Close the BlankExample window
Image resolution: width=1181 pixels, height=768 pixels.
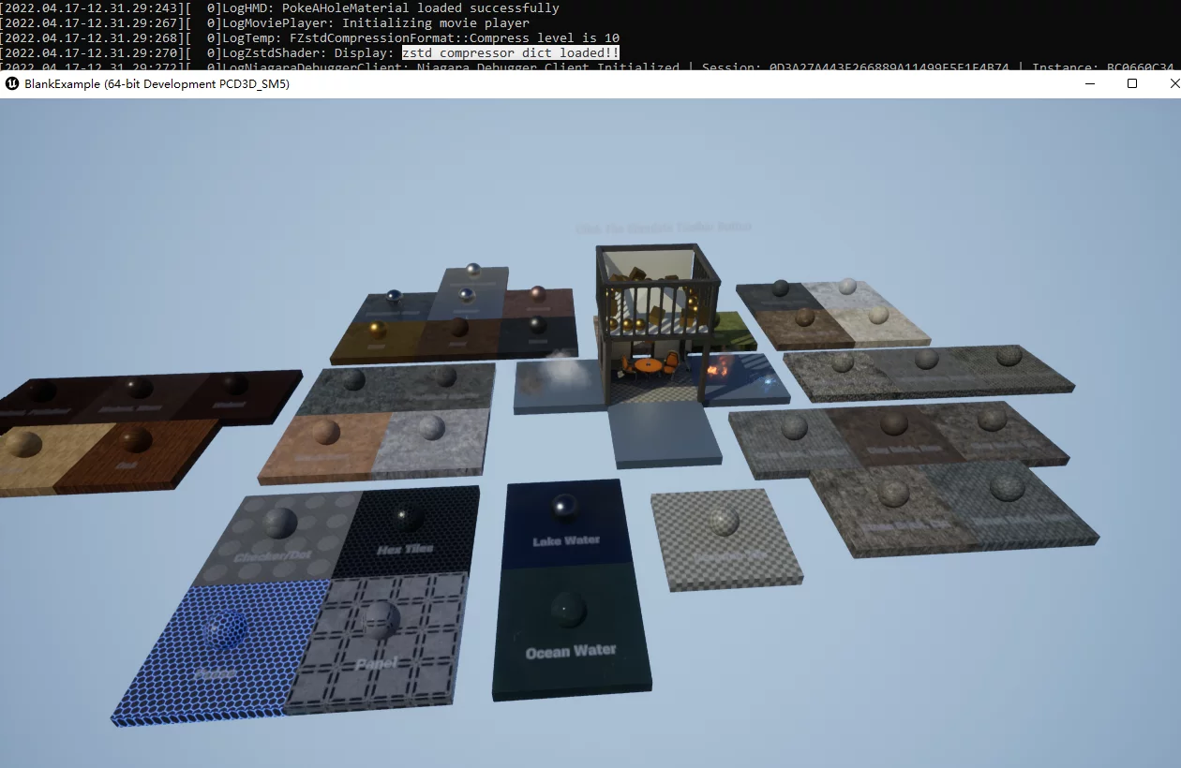tap(1174, 84)
